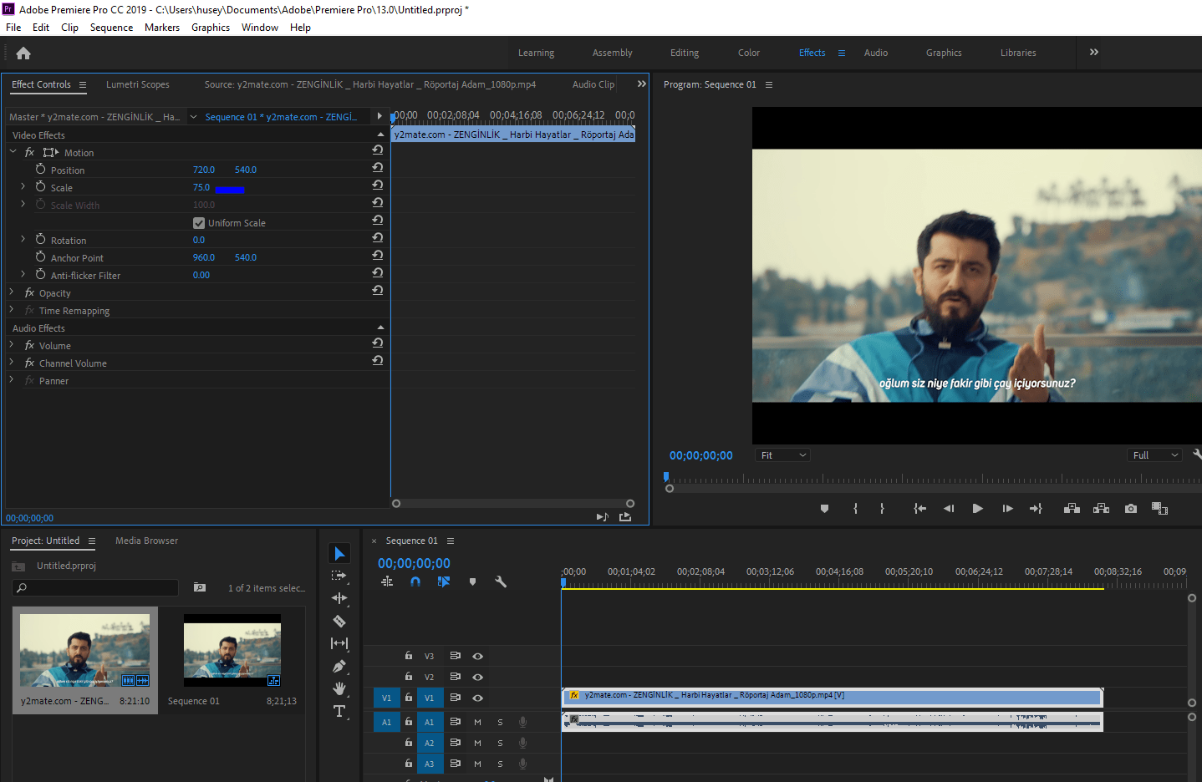Click the Export Frame camera icon
The height and width of the screenshot is (782, 1202).
click(x=1131, y=509)
